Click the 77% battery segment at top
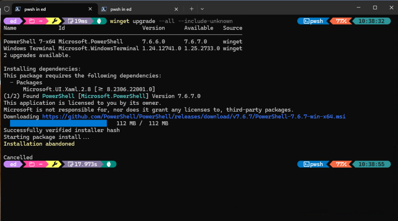398x221 pixels. coord(341,21)
